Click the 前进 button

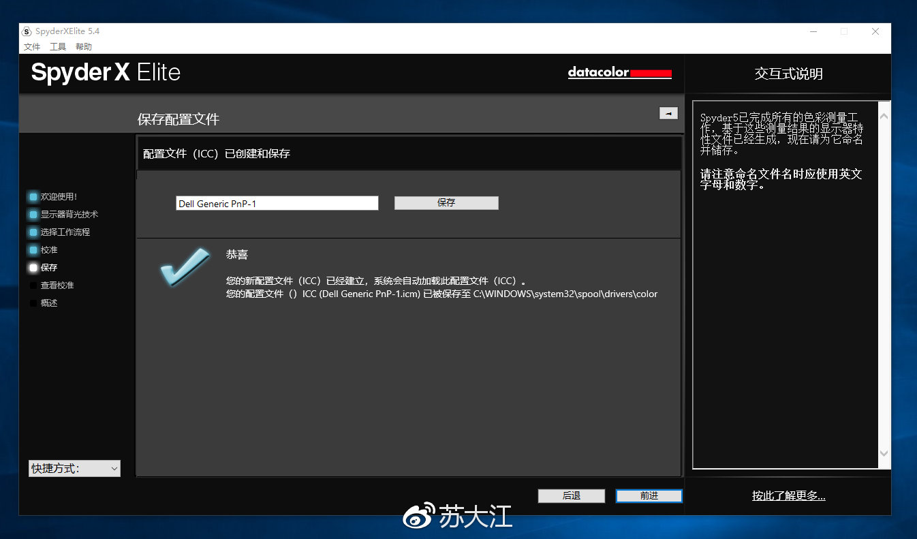[649, 496]
